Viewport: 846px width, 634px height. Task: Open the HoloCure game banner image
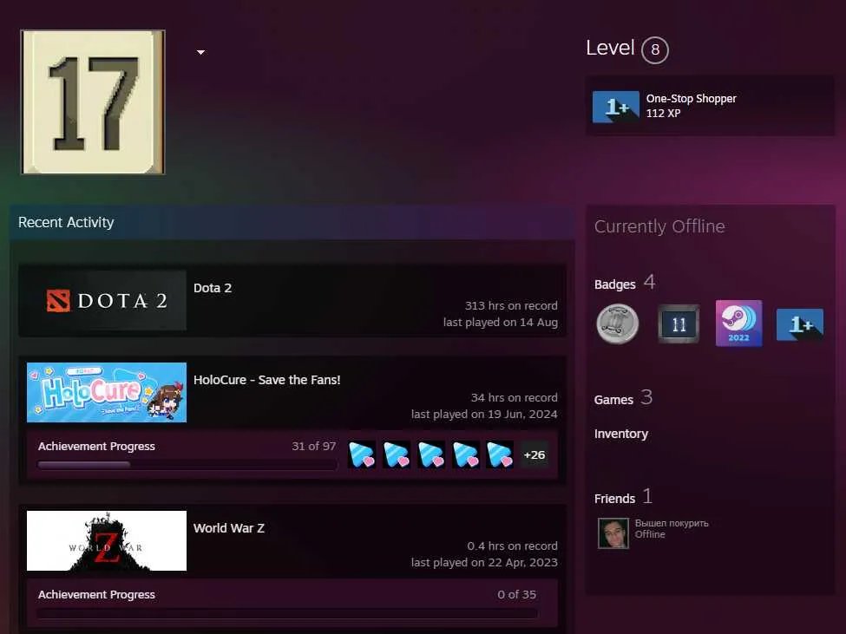coord(107,393)
